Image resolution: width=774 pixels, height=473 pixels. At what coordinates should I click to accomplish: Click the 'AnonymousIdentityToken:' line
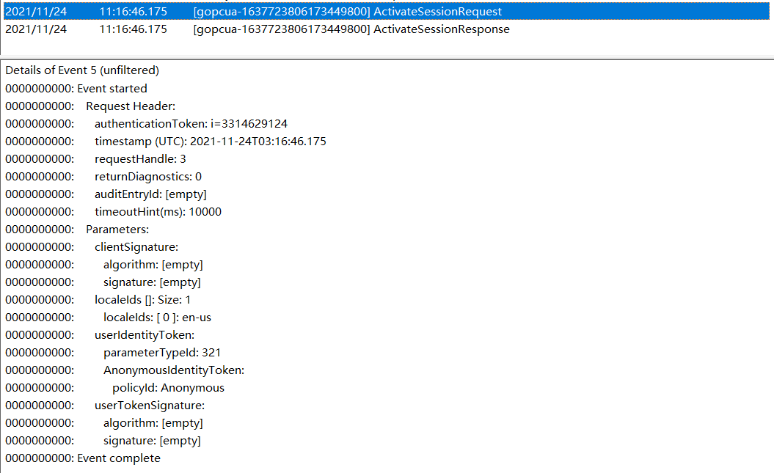pos(125,370)
